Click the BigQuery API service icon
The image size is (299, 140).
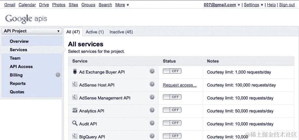coord(75,136)
